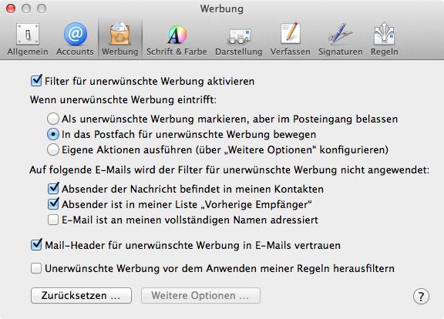Open the Signaturen pen icon
This screenshot has height=319, width=444.
341,34
